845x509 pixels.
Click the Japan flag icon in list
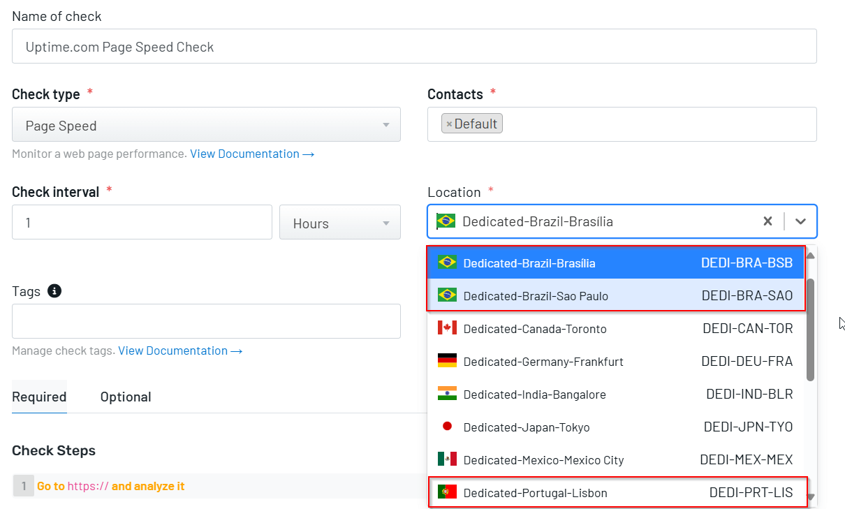[x=447, y=426]
